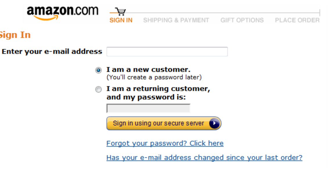The width and height of the screenshot is (328, 176).
Task: Jump to the PLACE ORDER step
Action: tap(297, 20)
